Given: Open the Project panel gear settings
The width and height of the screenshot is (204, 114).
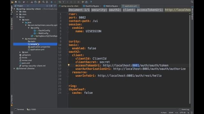Looking at the screenshot, I should pyautogui.click(x=52, y=6).
